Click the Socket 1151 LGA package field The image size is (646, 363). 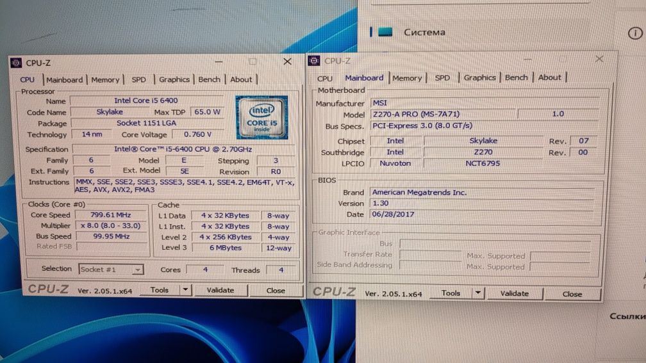coord(146,123)
